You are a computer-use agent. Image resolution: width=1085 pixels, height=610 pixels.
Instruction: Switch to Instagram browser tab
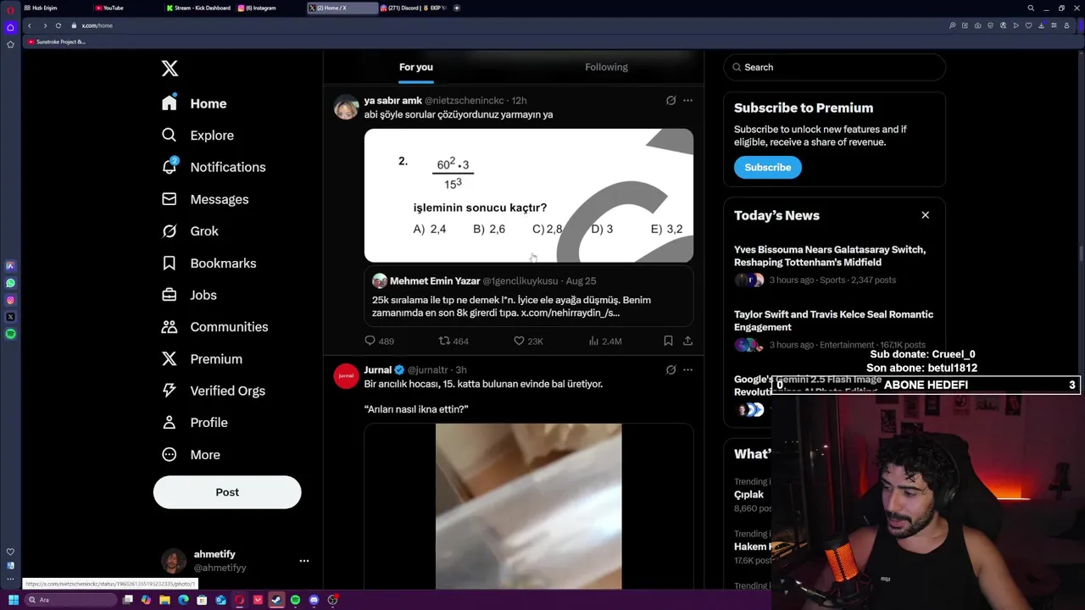click(x=259, y=8)
